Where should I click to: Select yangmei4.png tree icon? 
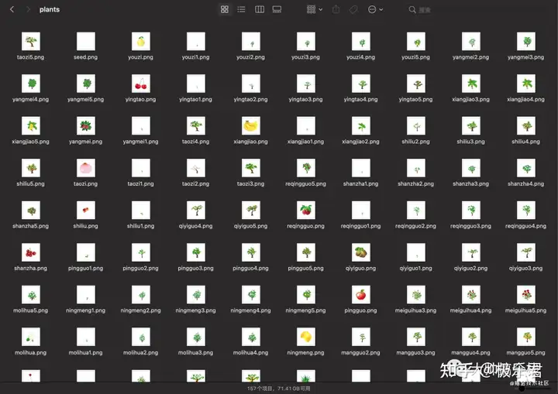[30, 84]
